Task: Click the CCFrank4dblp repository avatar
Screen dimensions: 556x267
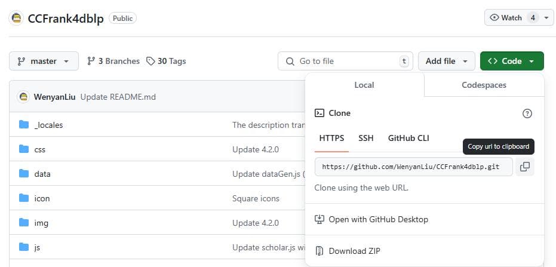Action: (x=16, y=18)
